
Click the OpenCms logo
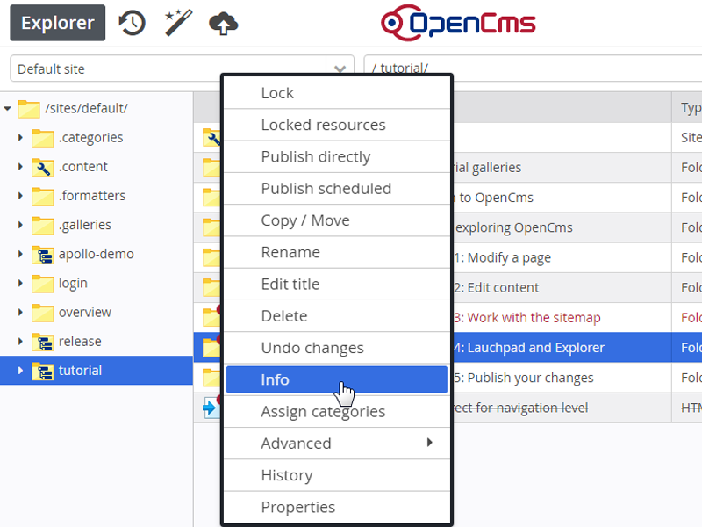coord(456,24)
